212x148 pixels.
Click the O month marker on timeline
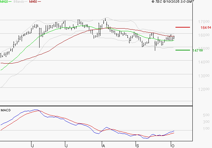point(172,145)
